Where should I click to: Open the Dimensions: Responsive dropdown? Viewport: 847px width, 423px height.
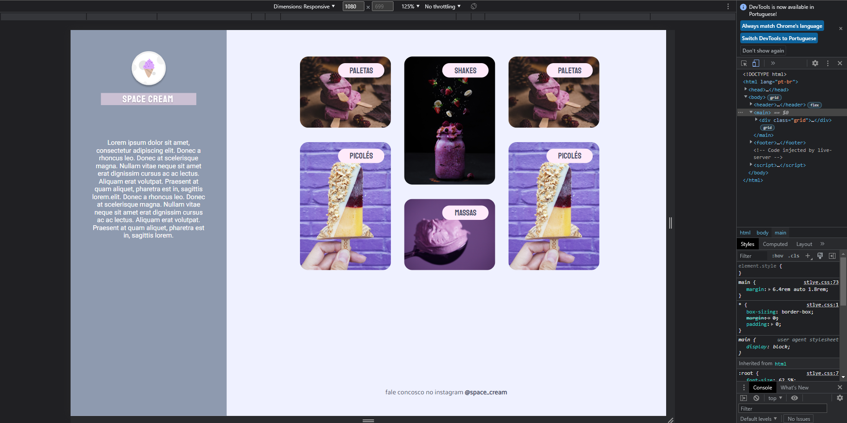pos(304,6)
